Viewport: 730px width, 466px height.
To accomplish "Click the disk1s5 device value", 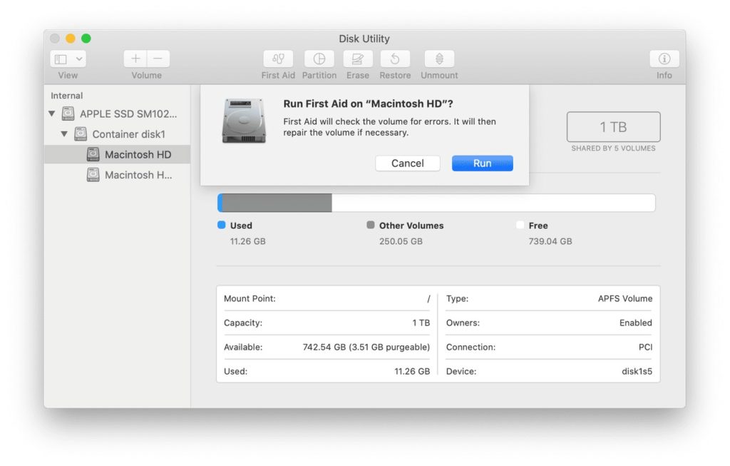I will 637,371.
